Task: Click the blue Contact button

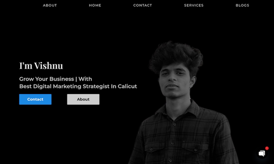Action: [x=35, y=99]
